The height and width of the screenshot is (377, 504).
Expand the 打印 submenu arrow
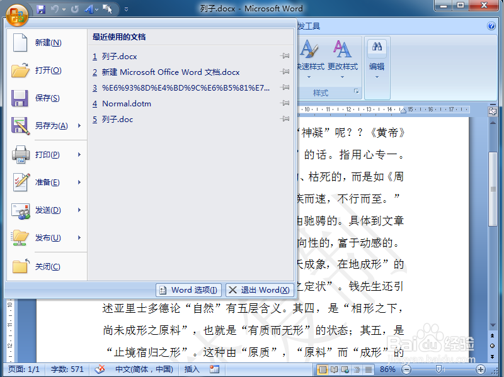point(79,155)
